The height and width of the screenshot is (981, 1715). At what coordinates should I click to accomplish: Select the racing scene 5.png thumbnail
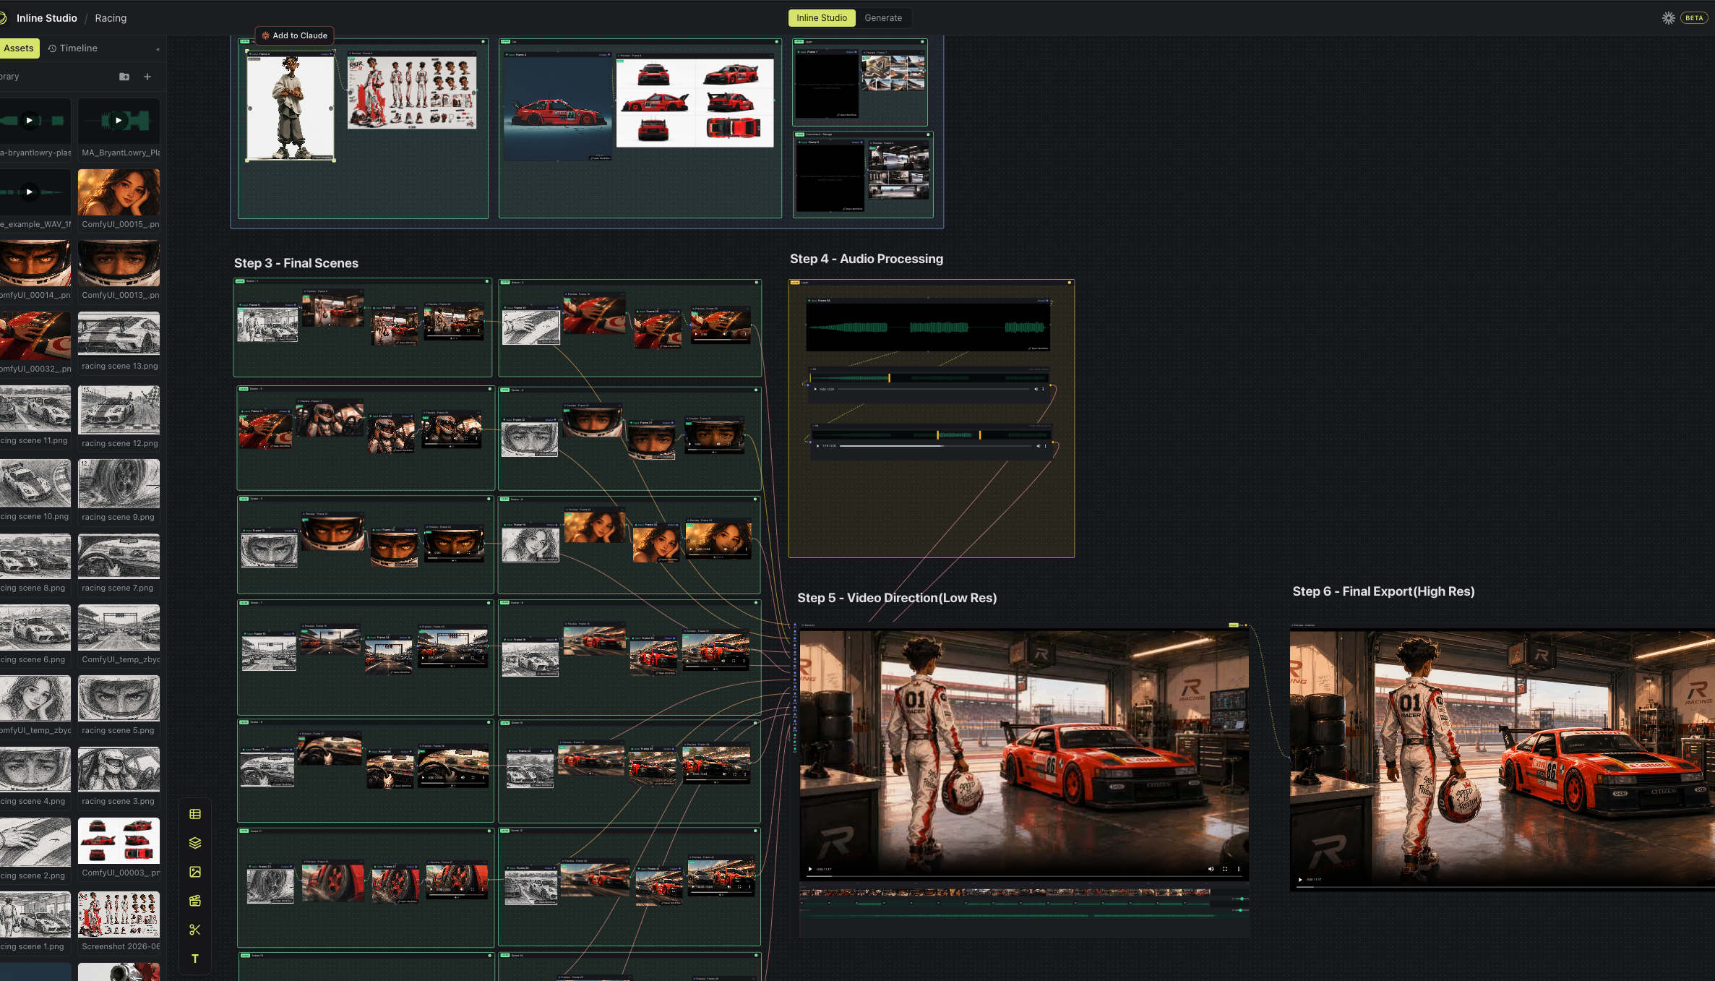coord(119,698)
